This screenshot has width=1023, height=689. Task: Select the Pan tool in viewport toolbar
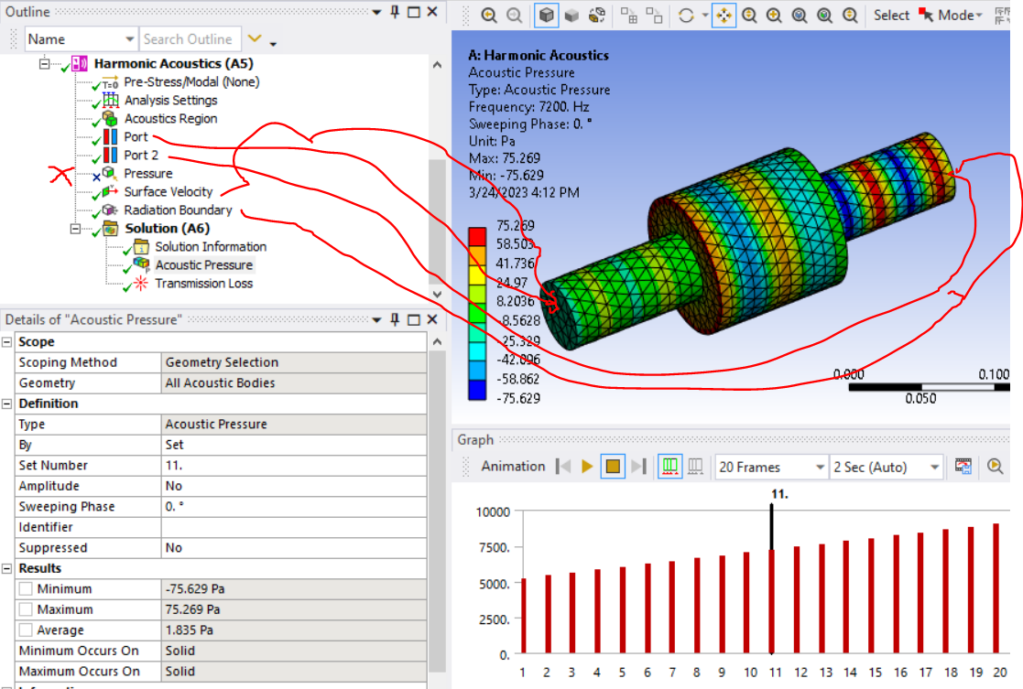click(x=724, y=16)
